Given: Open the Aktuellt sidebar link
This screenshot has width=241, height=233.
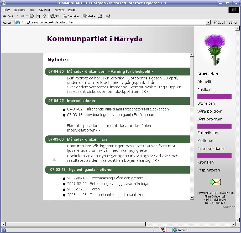Looking at the screenshot, I should pos(204,82).
